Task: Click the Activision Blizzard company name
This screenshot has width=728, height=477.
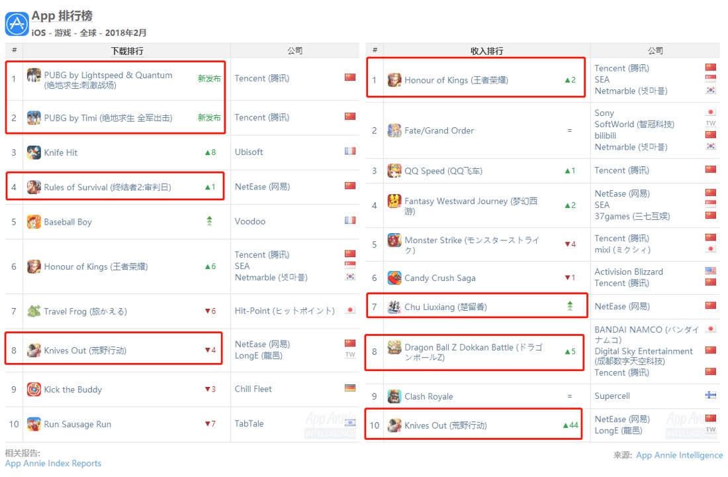Action: [x=629, y=272]
